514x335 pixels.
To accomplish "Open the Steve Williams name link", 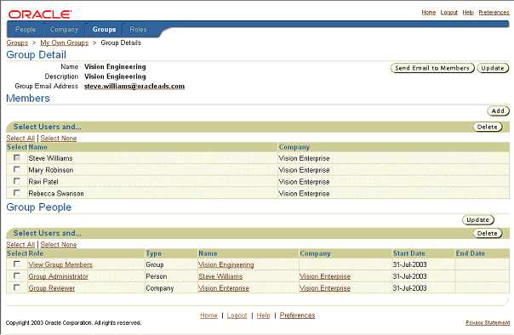I will pyautogui.click(x=220, y=276).
